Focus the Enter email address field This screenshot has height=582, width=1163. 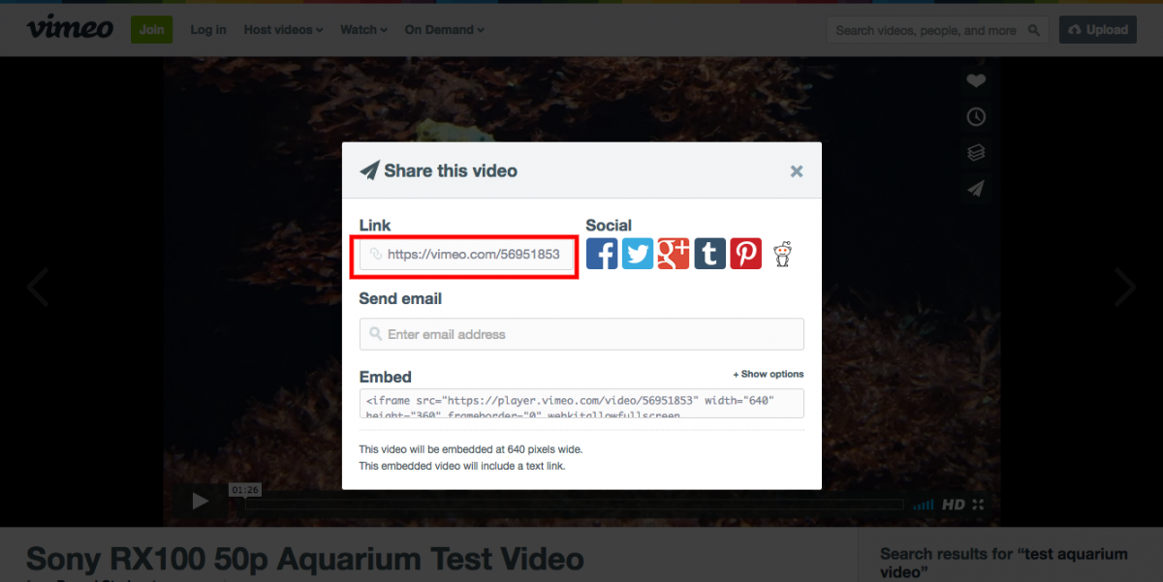581,334
